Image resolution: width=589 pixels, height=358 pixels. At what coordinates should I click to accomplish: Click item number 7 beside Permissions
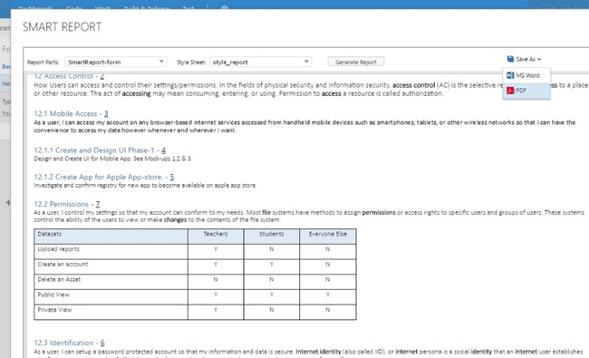tap(98, 204)
